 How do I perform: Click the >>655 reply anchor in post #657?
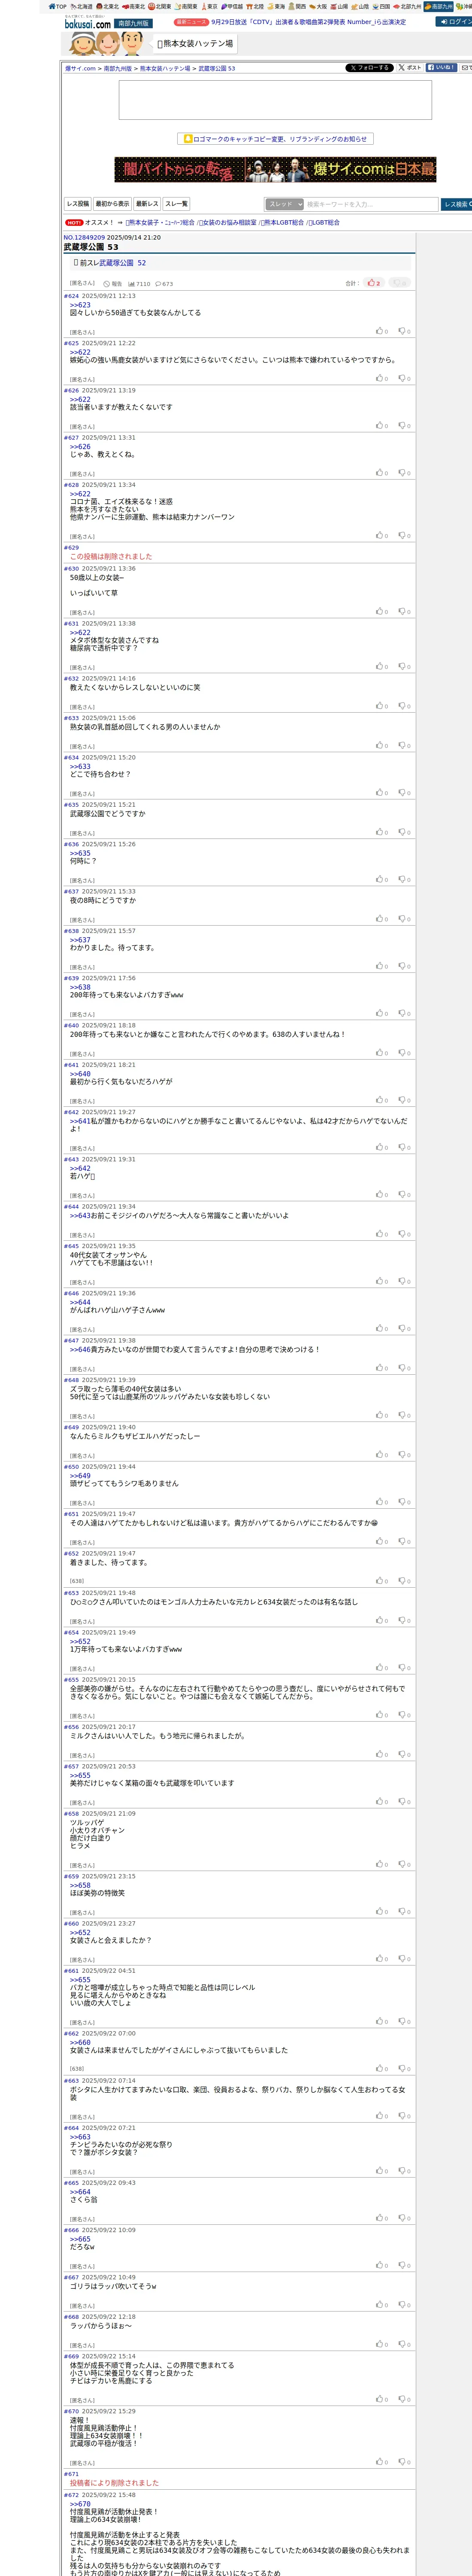(x=80, y=1776)
